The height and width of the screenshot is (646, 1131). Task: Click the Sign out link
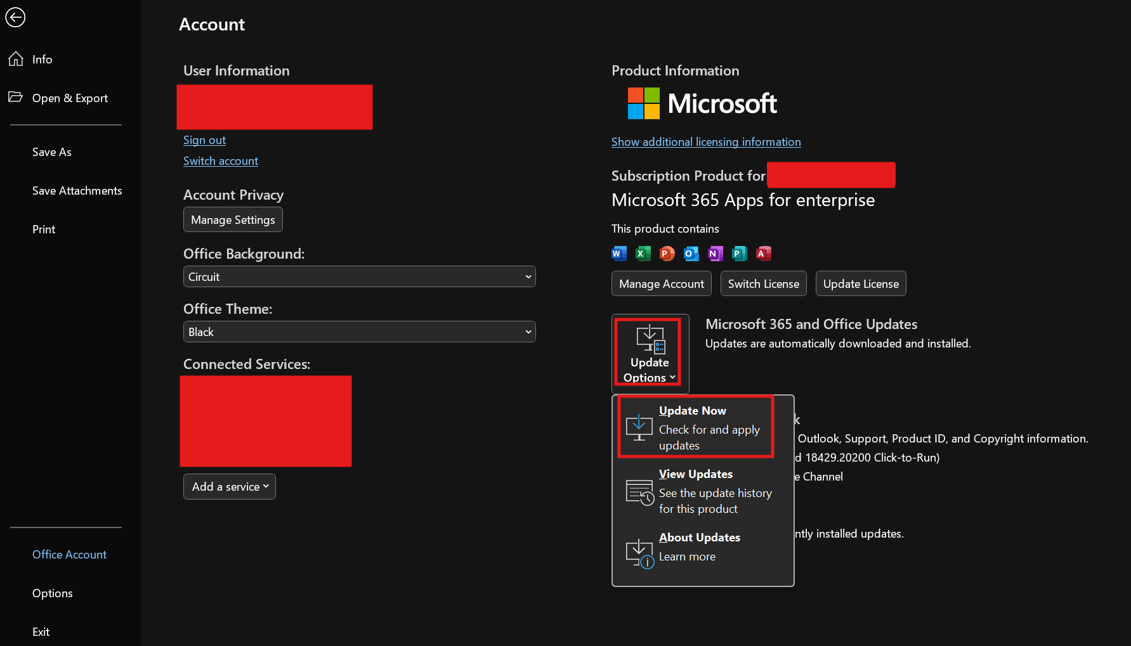coord(204,140)
